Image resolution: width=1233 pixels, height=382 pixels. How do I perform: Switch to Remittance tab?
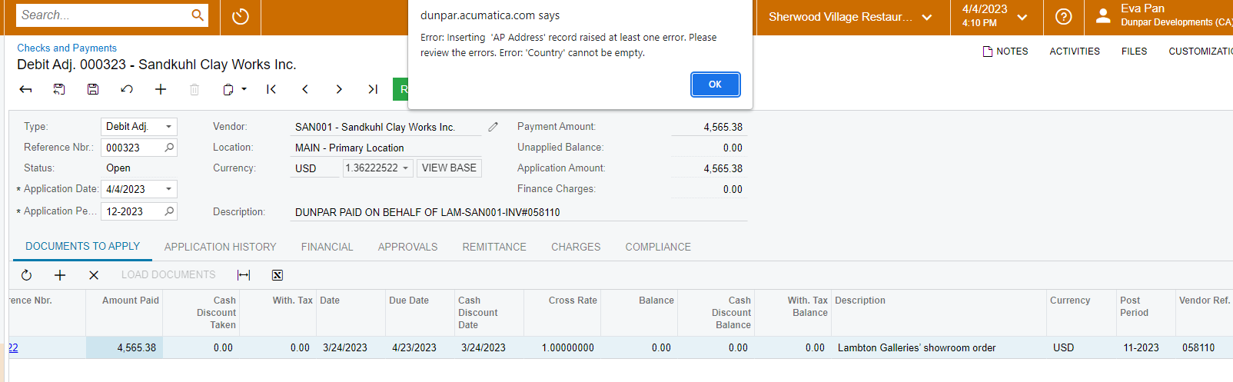(494, 247)
